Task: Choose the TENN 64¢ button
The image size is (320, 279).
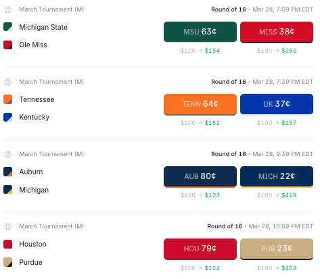Action: [200, 104]
